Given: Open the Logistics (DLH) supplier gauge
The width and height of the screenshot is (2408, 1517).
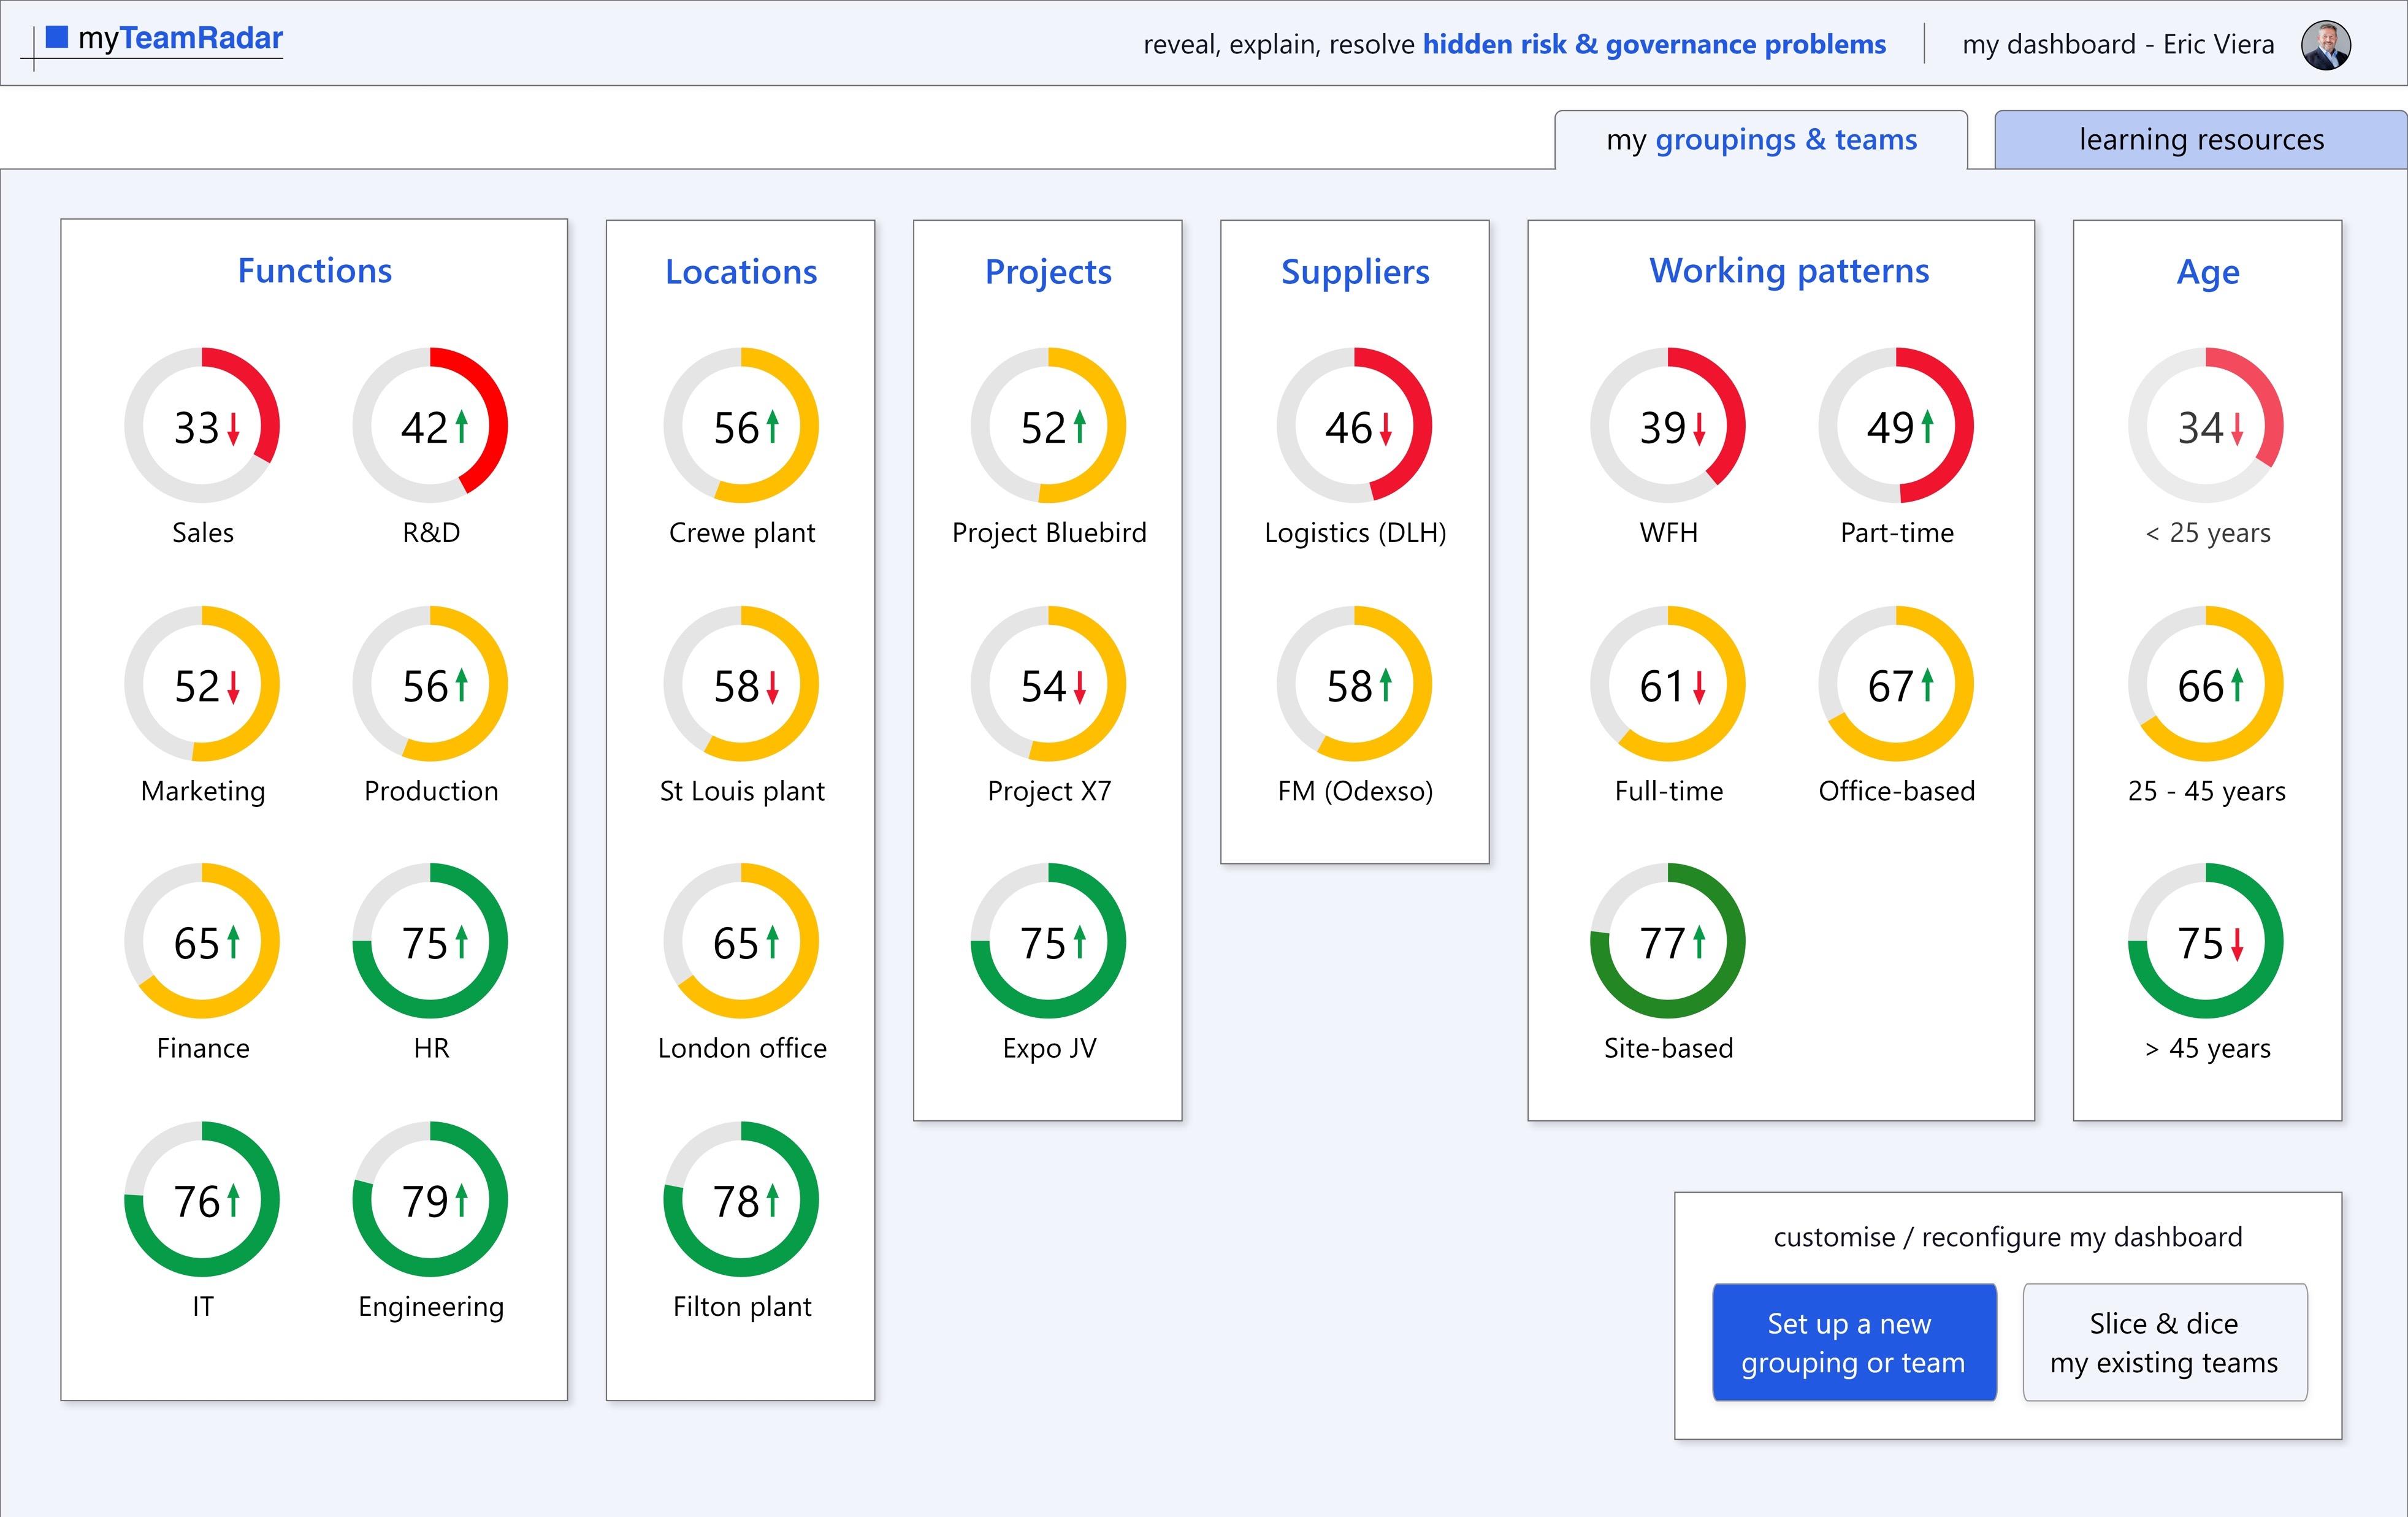Looking at the screenshot, I should pos(1354,426).
